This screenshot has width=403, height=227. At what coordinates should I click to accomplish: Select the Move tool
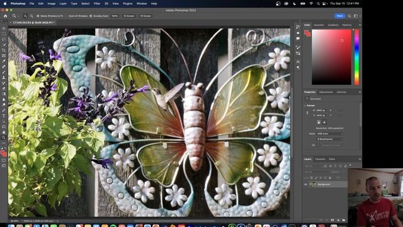tap(4, 28)
